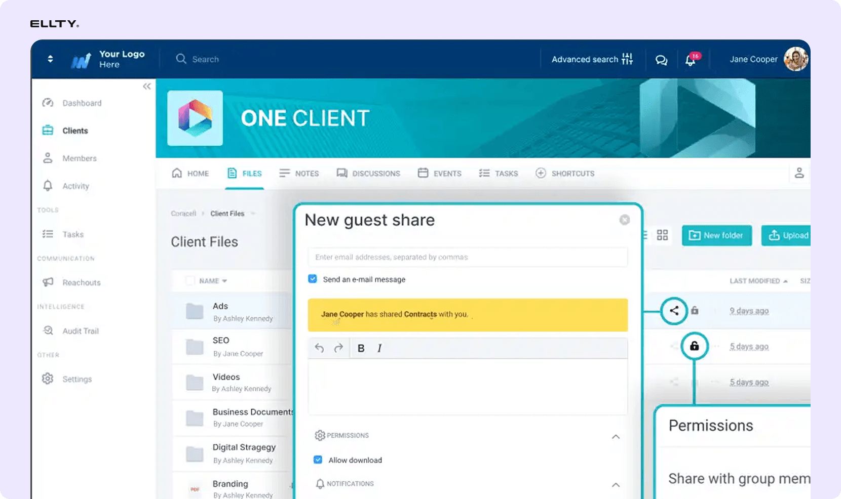
Task: Open the EVENTS tab
Action: (439, 173)
